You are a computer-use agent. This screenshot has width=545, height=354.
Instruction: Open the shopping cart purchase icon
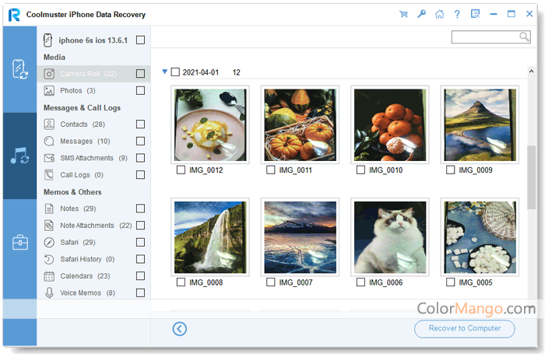tap(403, 14)
